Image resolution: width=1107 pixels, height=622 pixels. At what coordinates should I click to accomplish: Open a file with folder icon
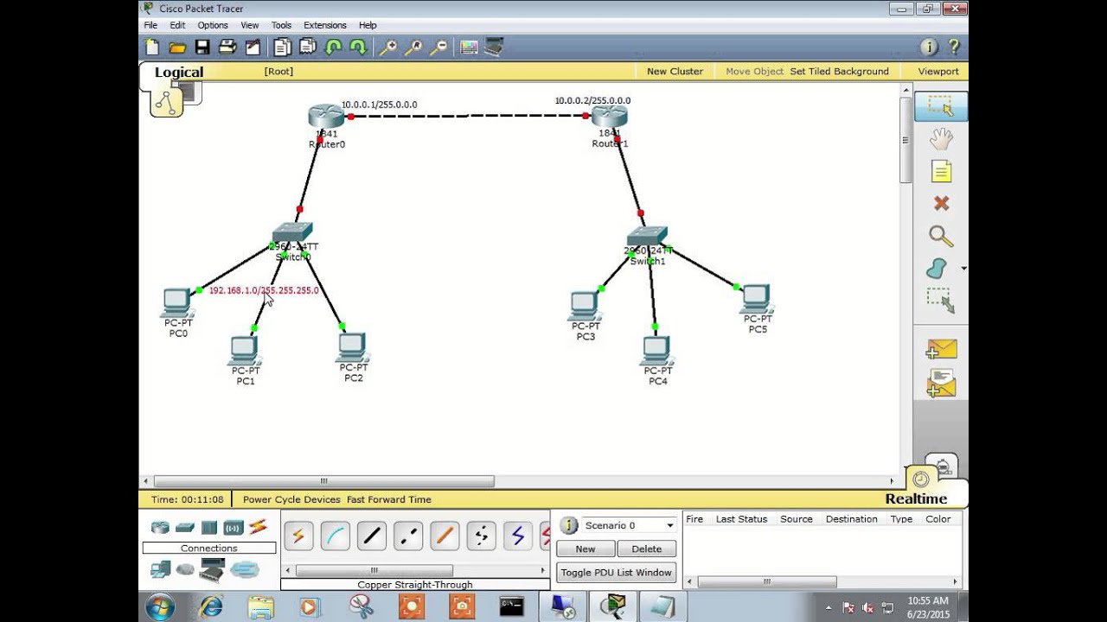[x=177, y=48]
